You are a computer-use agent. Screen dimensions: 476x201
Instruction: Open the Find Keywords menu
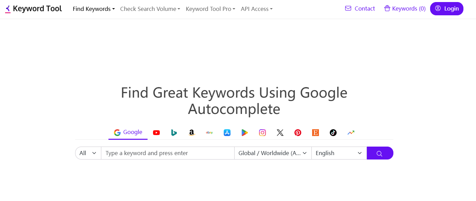point(94,9)
